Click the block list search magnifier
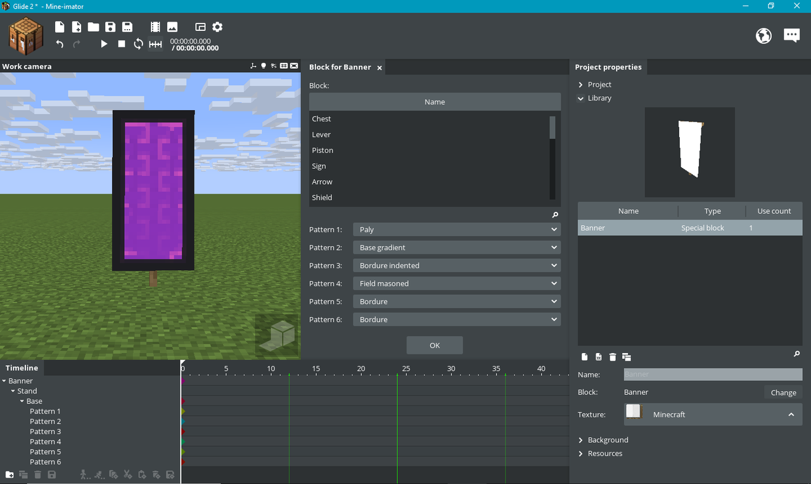Image resolution: width=811 pixels, height=484 pixels. pos(556,215)
